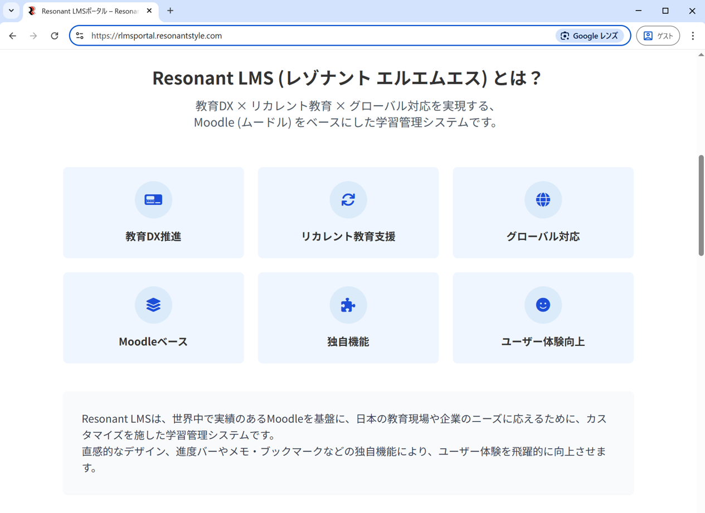This screenshot has width=705, height=513.
Task: Click the Moodleベース layers icon
Action: (153, 305)
